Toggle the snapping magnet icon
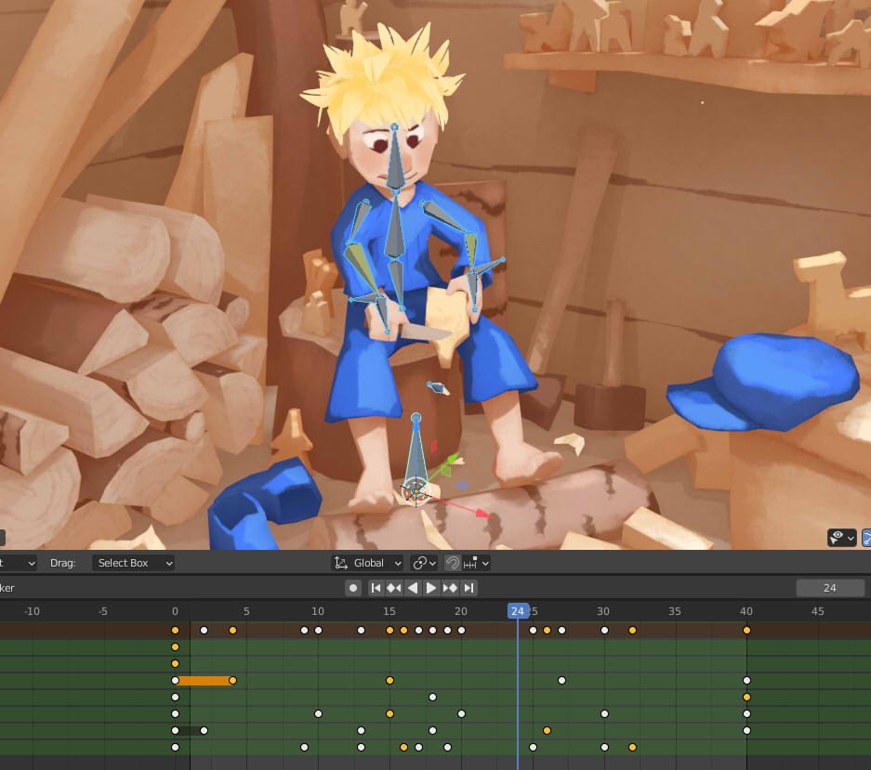Image resolution: width=871 pixels, height=770 pixels. pos(452,563)
